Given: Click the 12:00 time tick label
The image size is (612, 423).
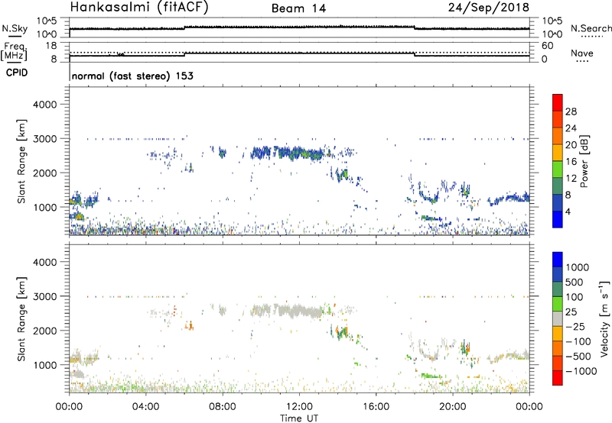Looking at the screenshot, I should [x=299, y=407].
